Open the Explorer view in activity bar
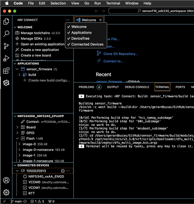 (x=6, y=22)
